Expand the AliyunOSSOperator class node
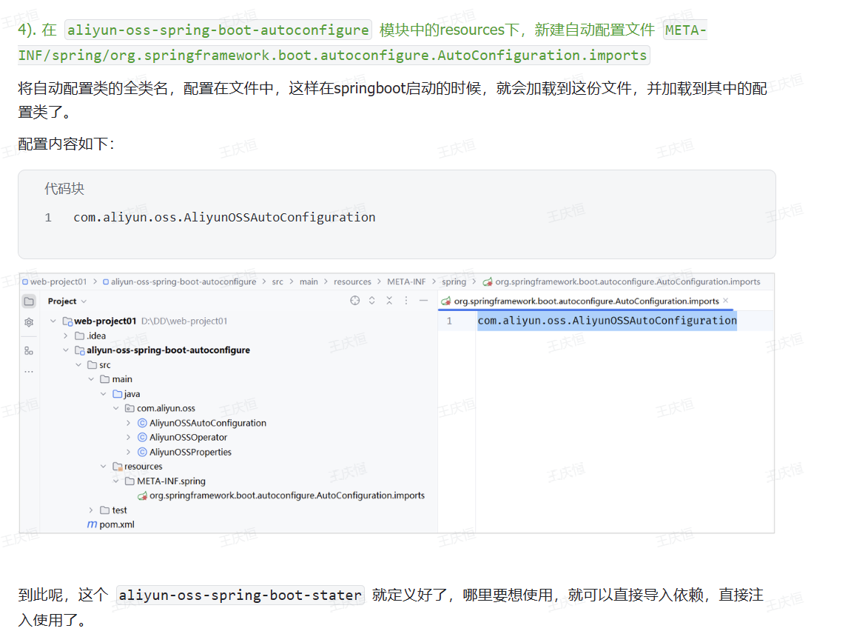The width and height of the screenshot is (848, 634). tap(128, 438)
